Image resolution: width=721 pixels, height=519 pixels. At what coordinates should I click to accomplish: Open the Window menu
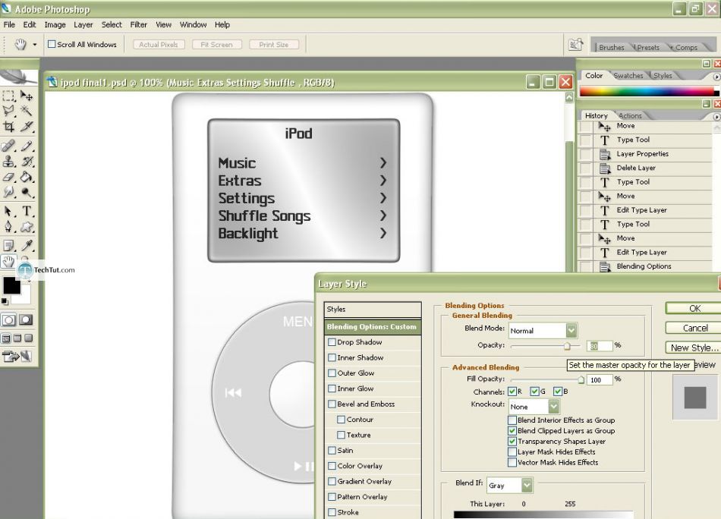[x=193, y=25]
